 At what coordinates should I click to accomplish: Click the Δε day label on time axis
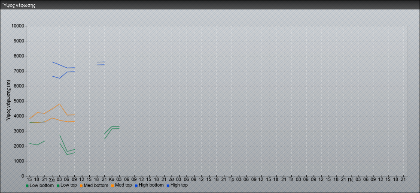172,180
